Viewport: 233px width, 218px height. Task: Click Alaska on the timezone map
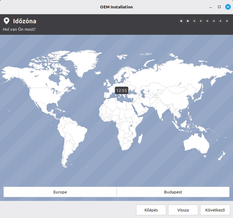click(x=11, y=73)
